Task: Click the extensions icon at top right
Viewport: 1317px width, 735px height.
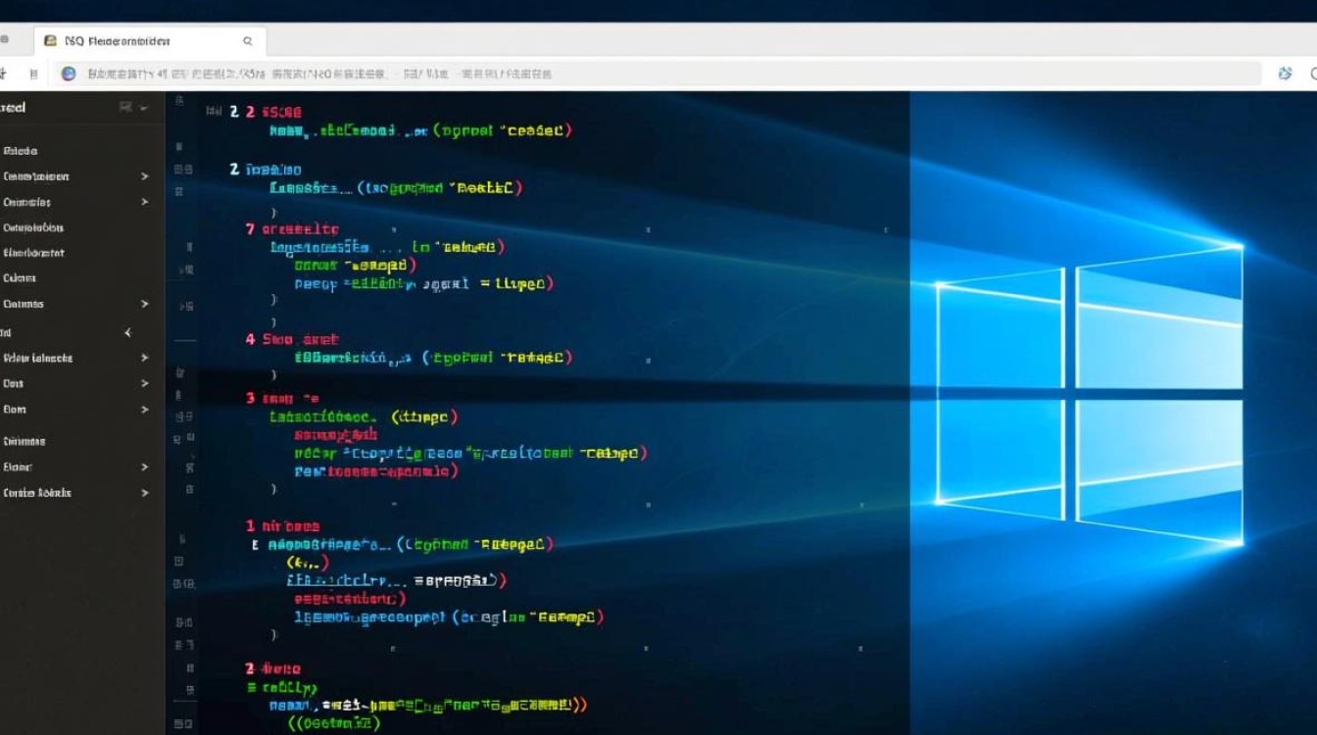Action: (1285, 73)
